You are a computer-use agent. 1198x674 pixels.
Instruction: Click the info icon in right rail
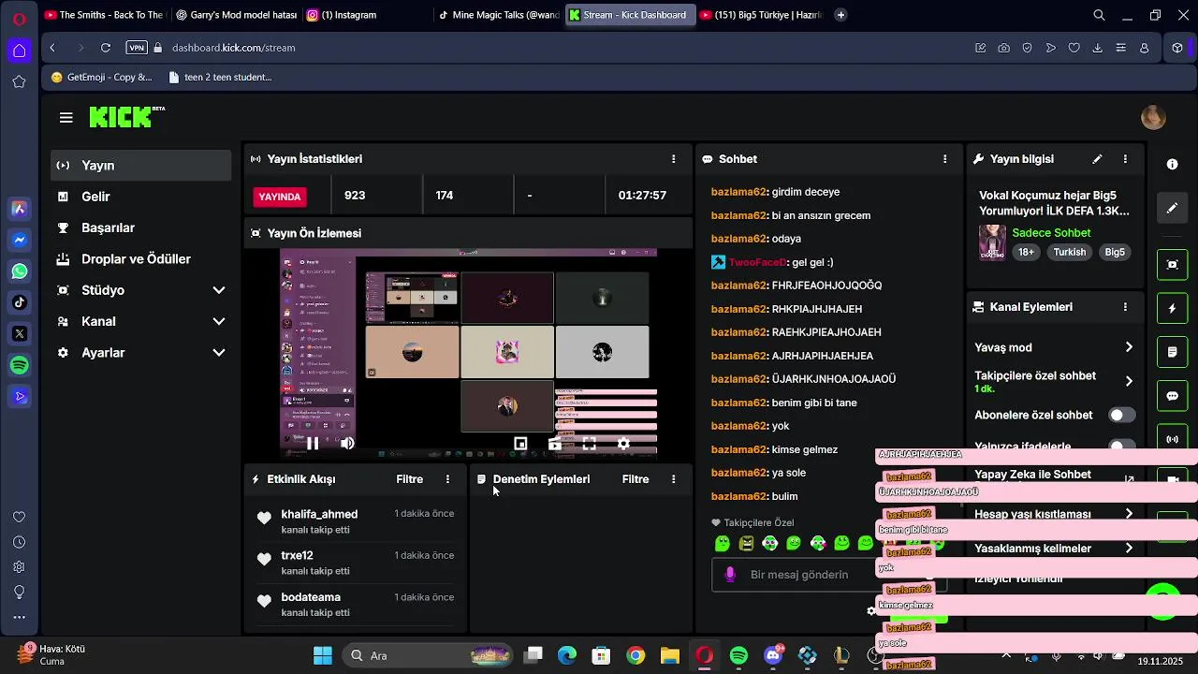click(1172, 164)
